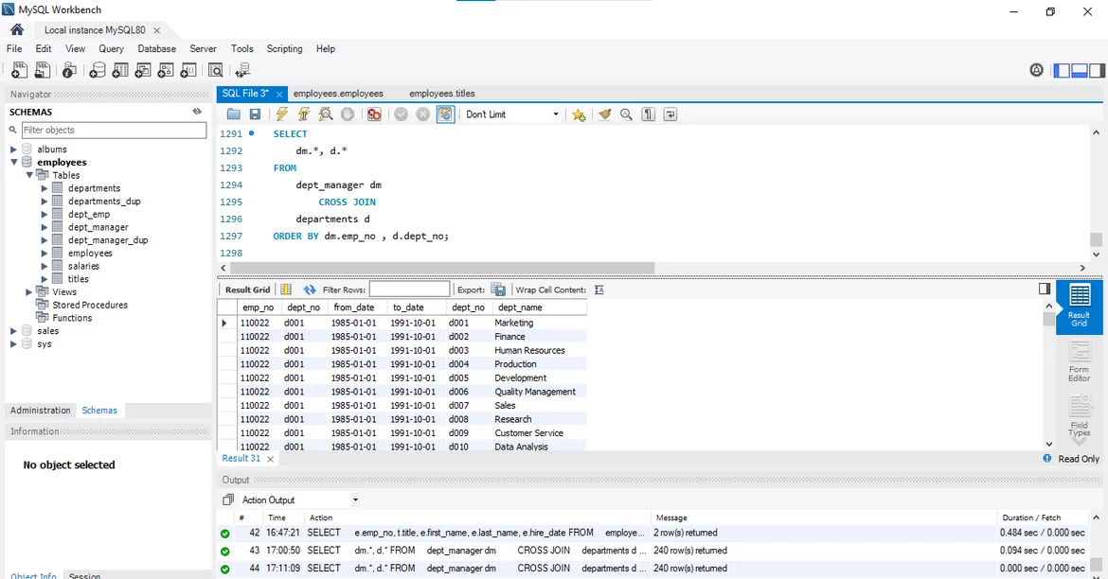
Task: Open a SQL script file via folder icon
Action: coord(233,114)
